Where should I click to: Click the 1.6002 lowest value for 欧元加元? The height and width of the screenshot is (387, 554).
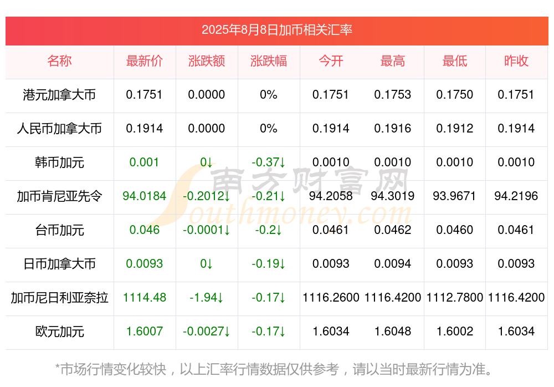(455, 331)
